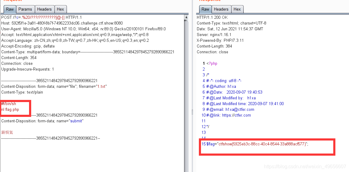Click the Content-Length: 354 line
Viewport: 349px width, 172px height.
pyautogui.click(x=19, y=58)
